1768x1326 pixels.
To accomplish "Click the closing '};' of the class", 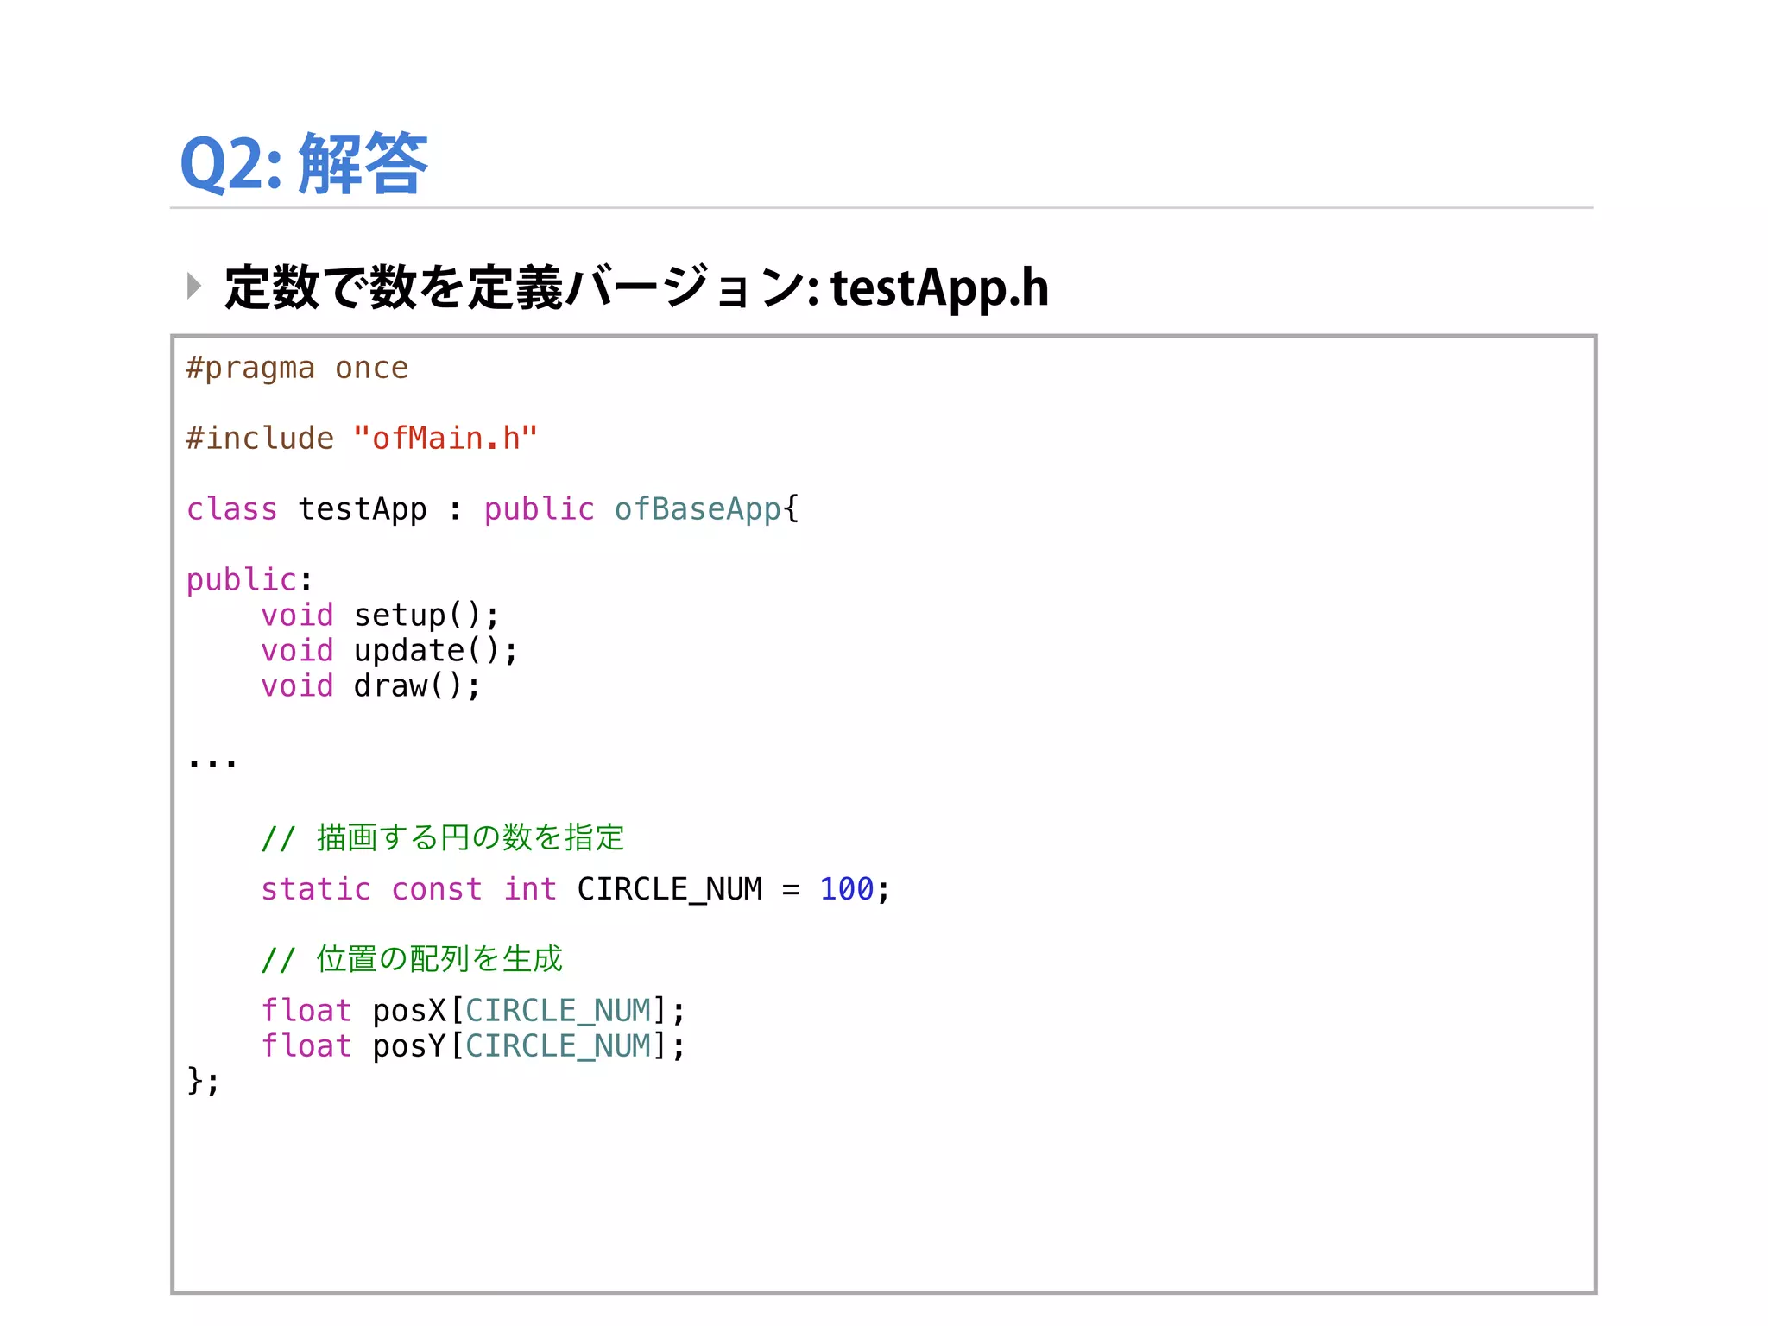I will tap(204, 1081).
